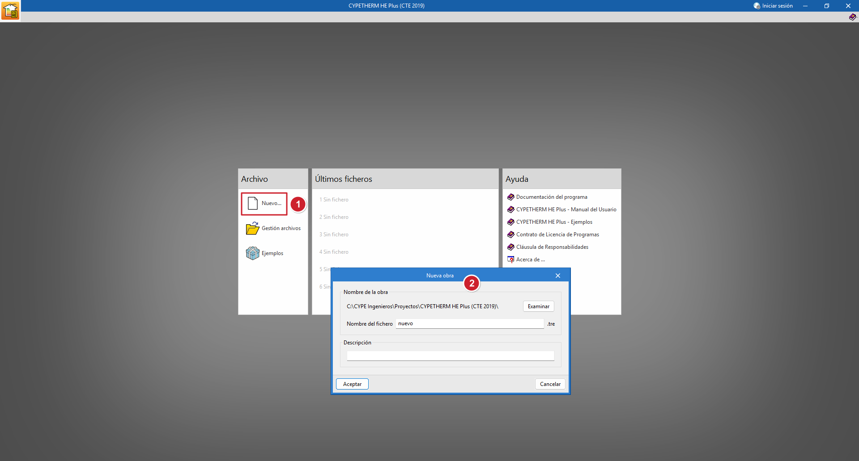Click the Nombre del fichero text field
Screen dimensions: 859x461
[469, 324]
